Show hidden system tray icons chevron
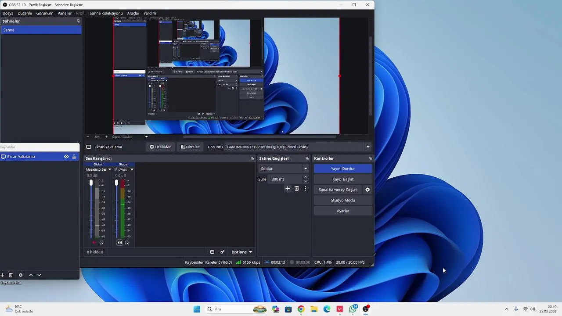Viewport: 562px width, 316px height. (506, 309)
